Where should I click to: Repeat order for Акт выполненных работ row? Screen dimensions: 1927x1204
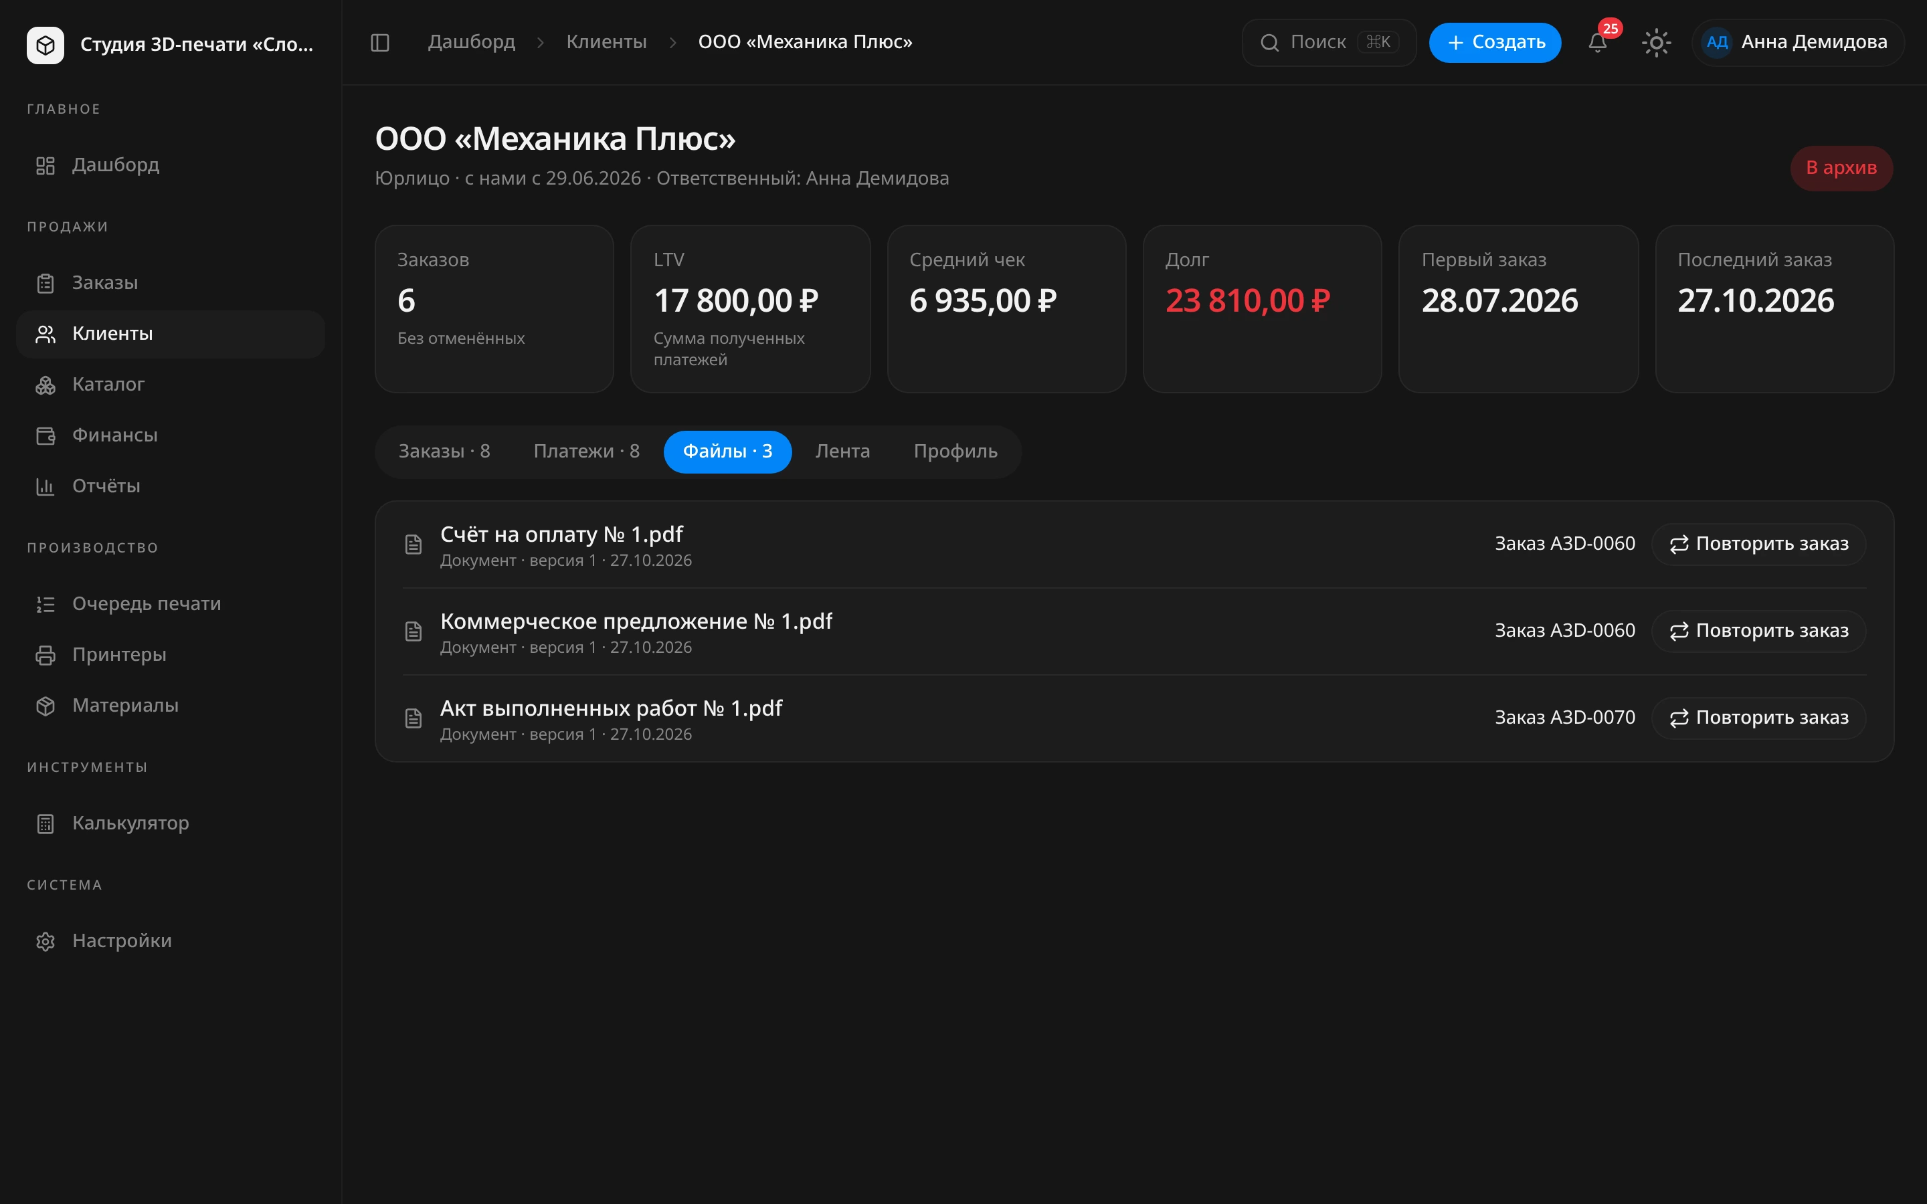click(x=1758, y=718)
